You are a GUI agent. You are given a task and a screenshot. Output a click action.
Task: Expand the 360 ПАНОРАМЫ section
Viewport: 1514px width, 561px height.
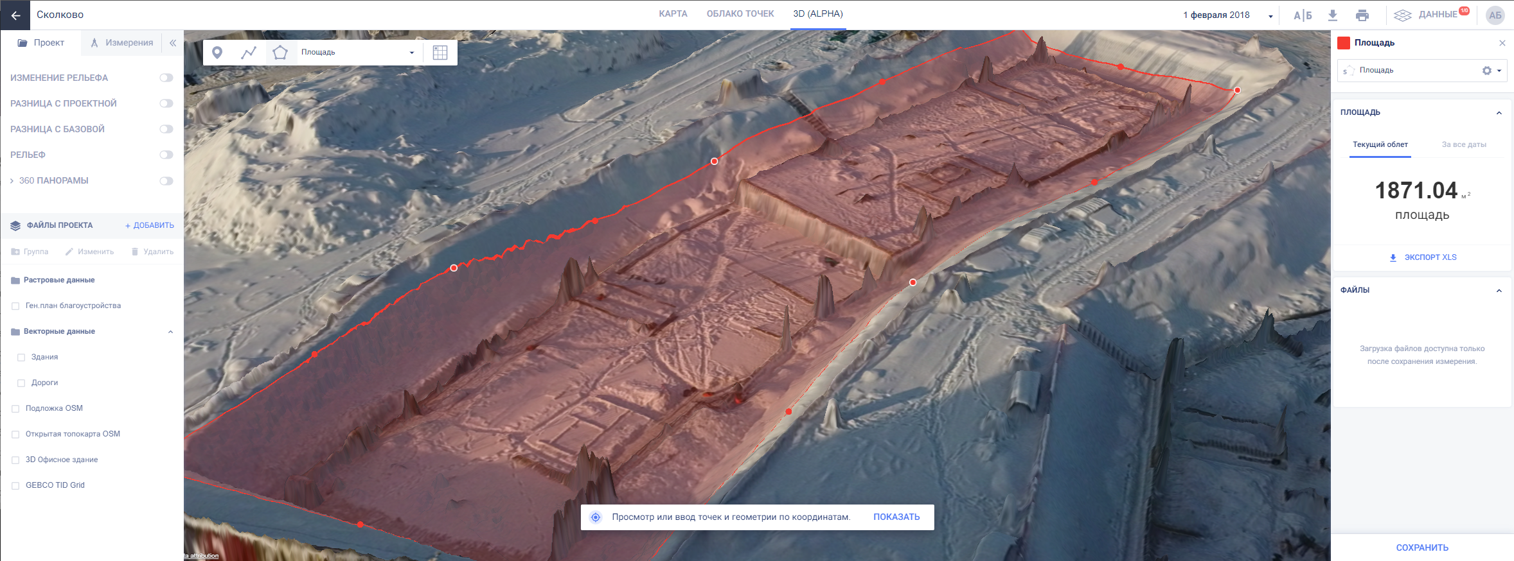click(x=12, y=181)
